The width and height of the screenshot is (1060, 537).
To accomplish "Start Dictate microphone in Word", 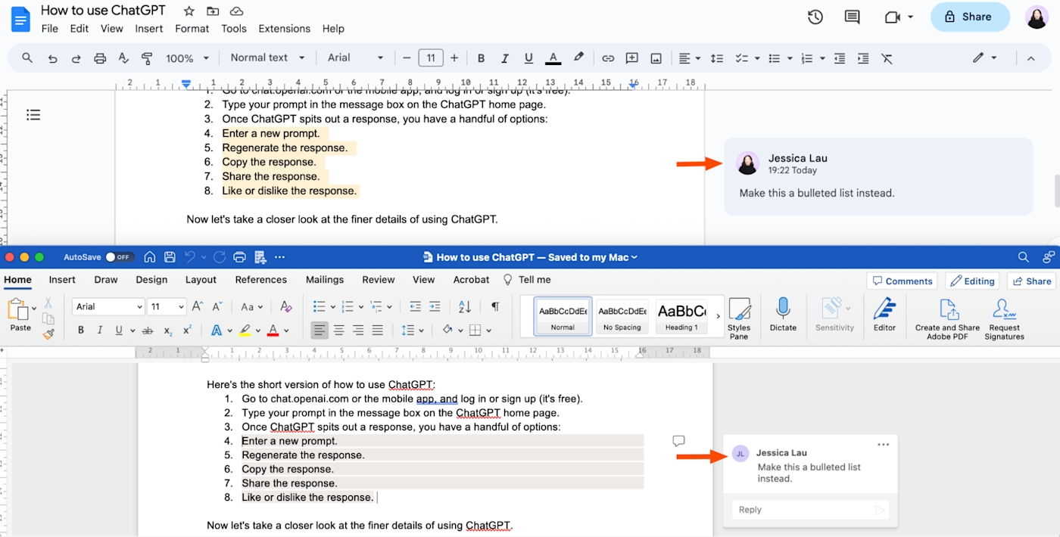I will pos(783,315).
